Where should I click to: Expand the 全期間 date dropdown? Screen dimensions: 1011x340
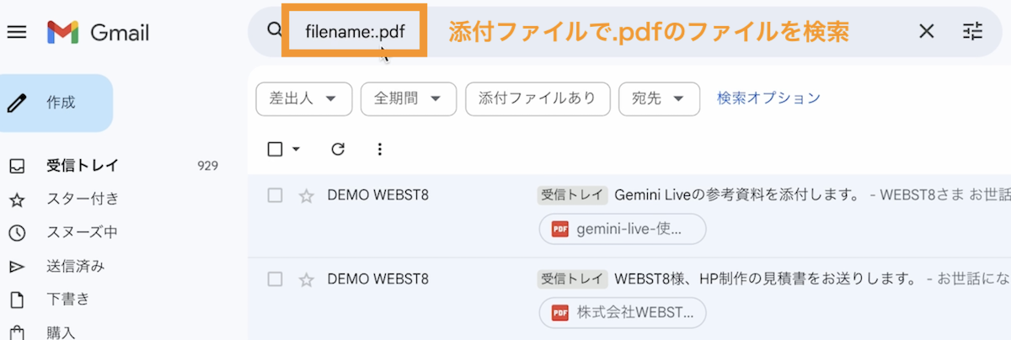coord(409,98)
